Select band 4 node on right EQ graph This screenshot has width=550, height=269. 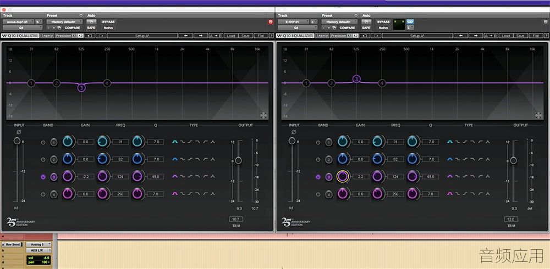[382, 83]
